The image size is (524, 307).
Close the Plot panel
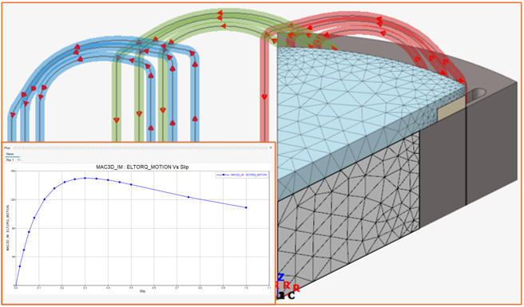[271, 148]
